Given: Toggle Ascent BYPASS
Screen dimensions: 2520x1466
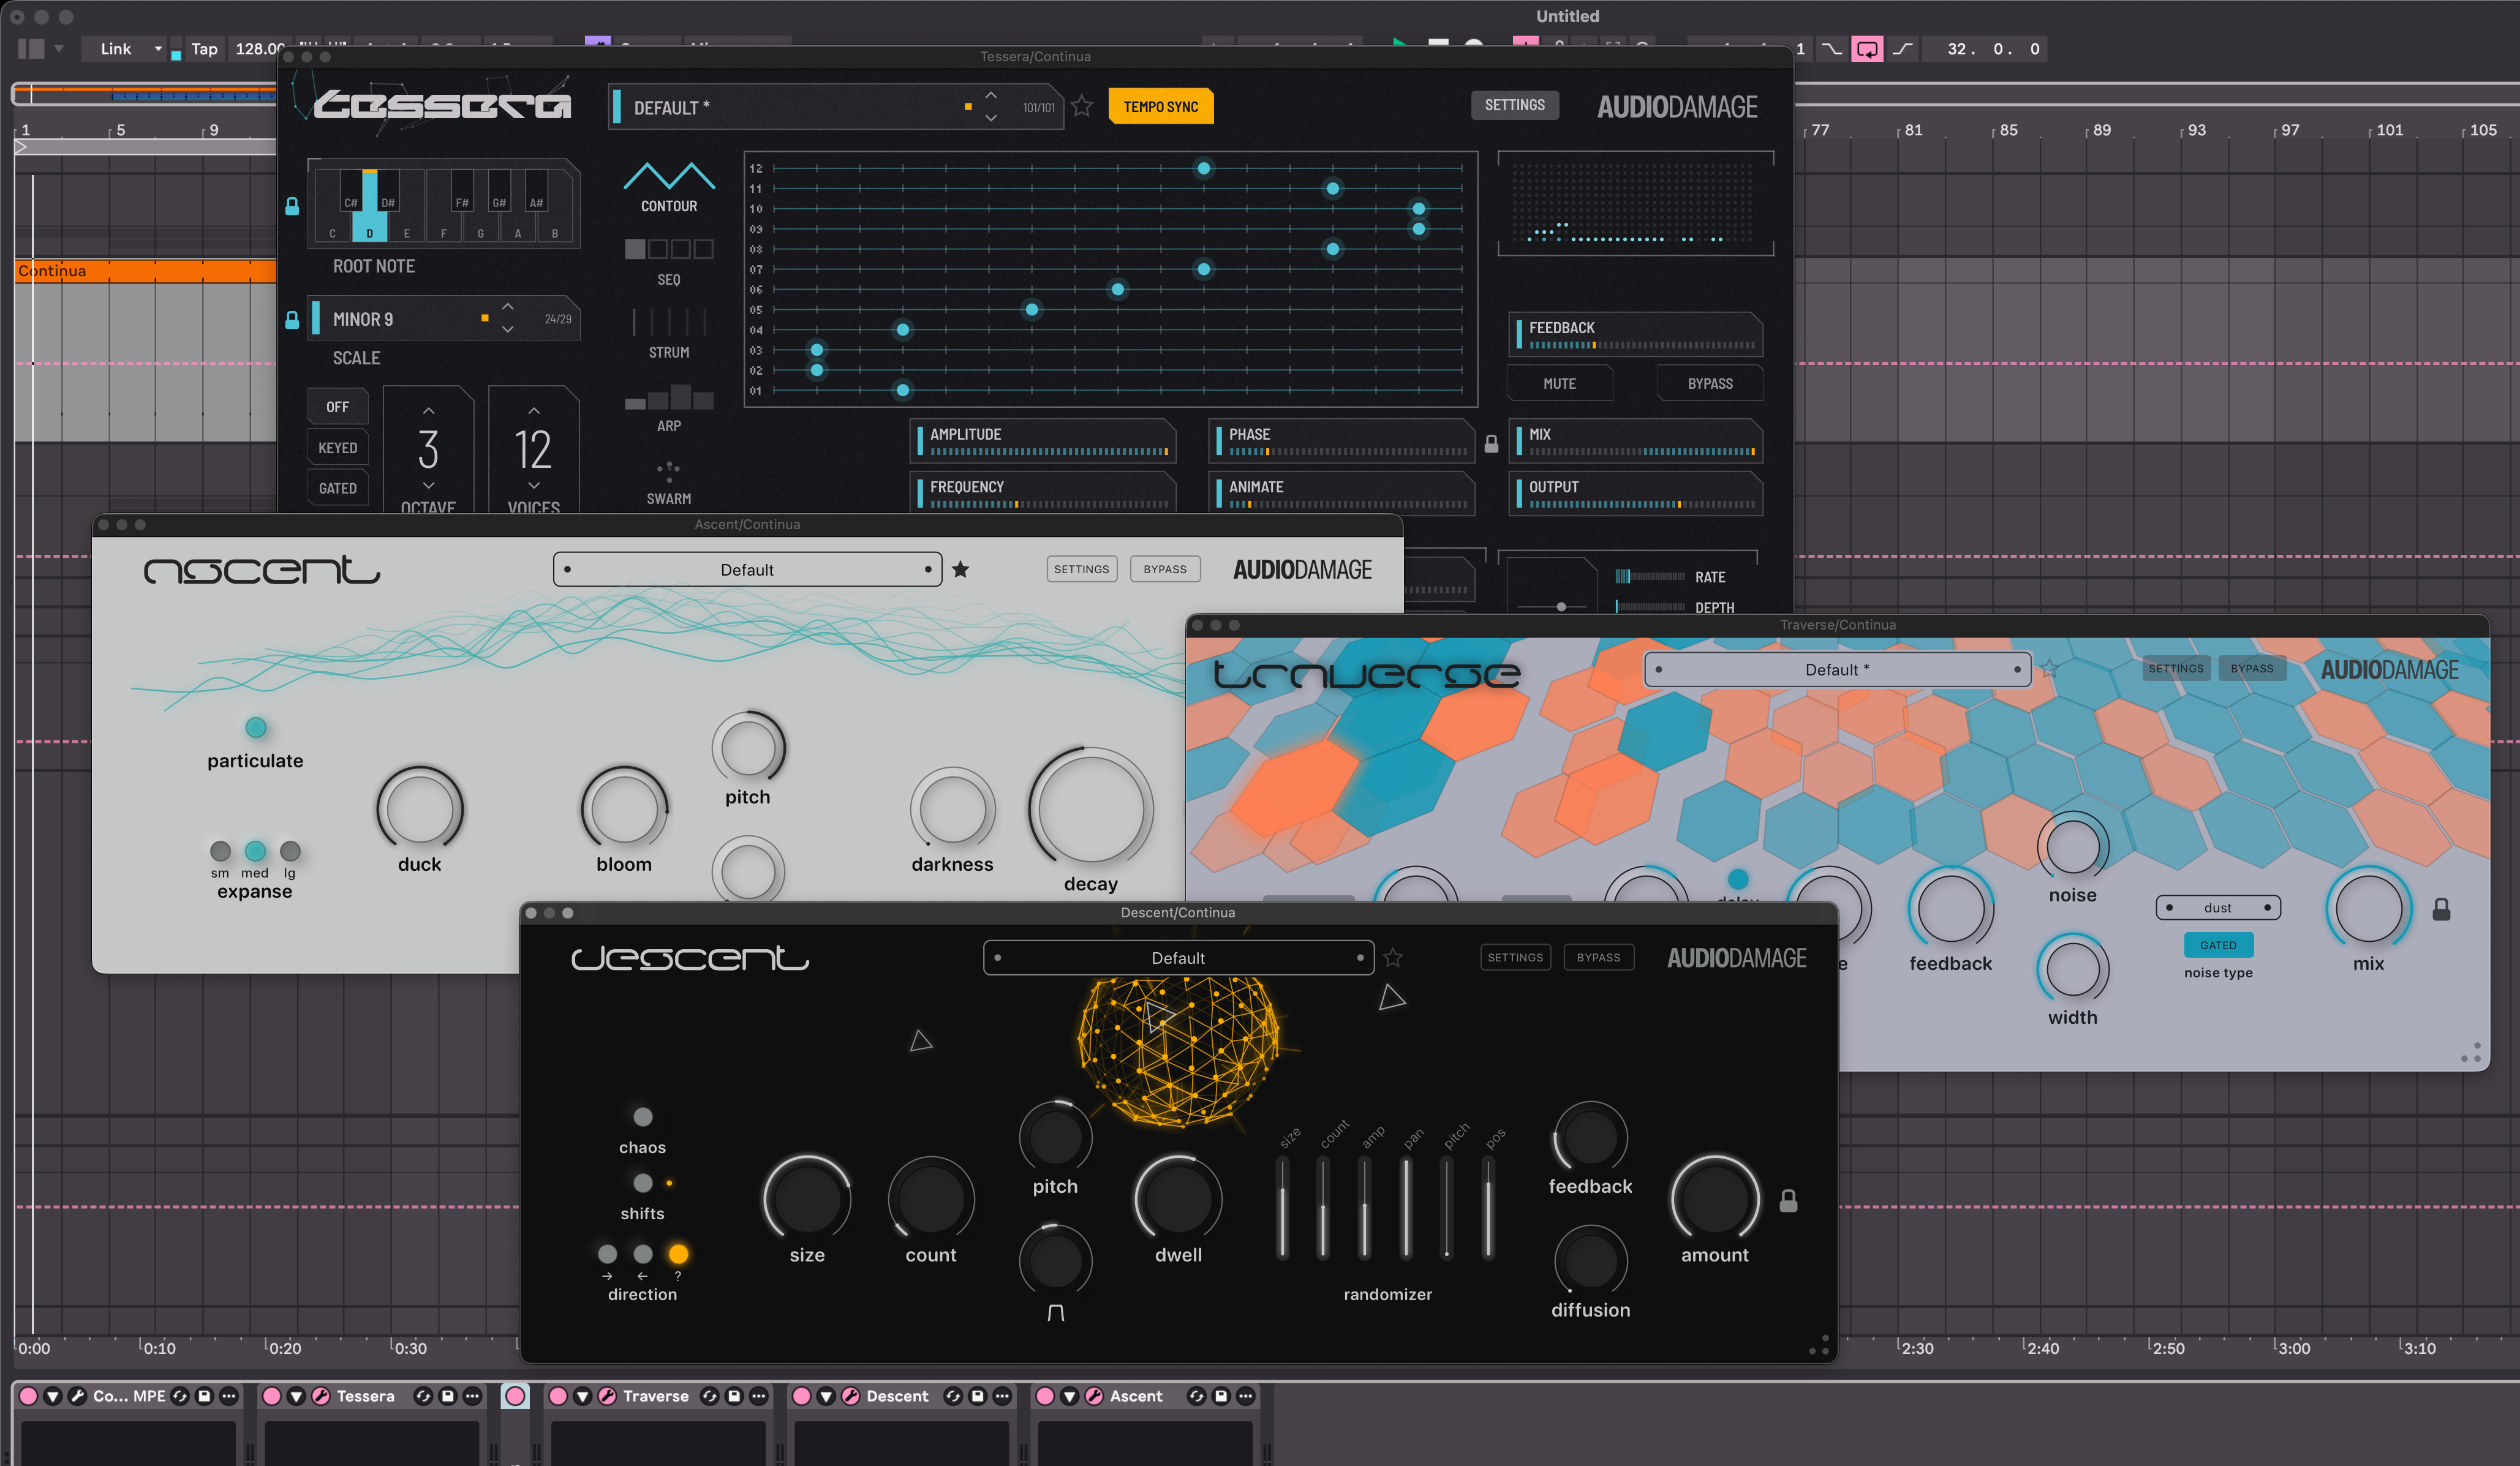Looking at the screenshot, I should click(1165, 569).
